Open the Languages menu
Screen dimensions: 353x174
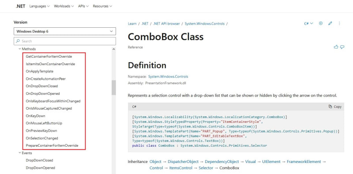(x=39, y=6)
